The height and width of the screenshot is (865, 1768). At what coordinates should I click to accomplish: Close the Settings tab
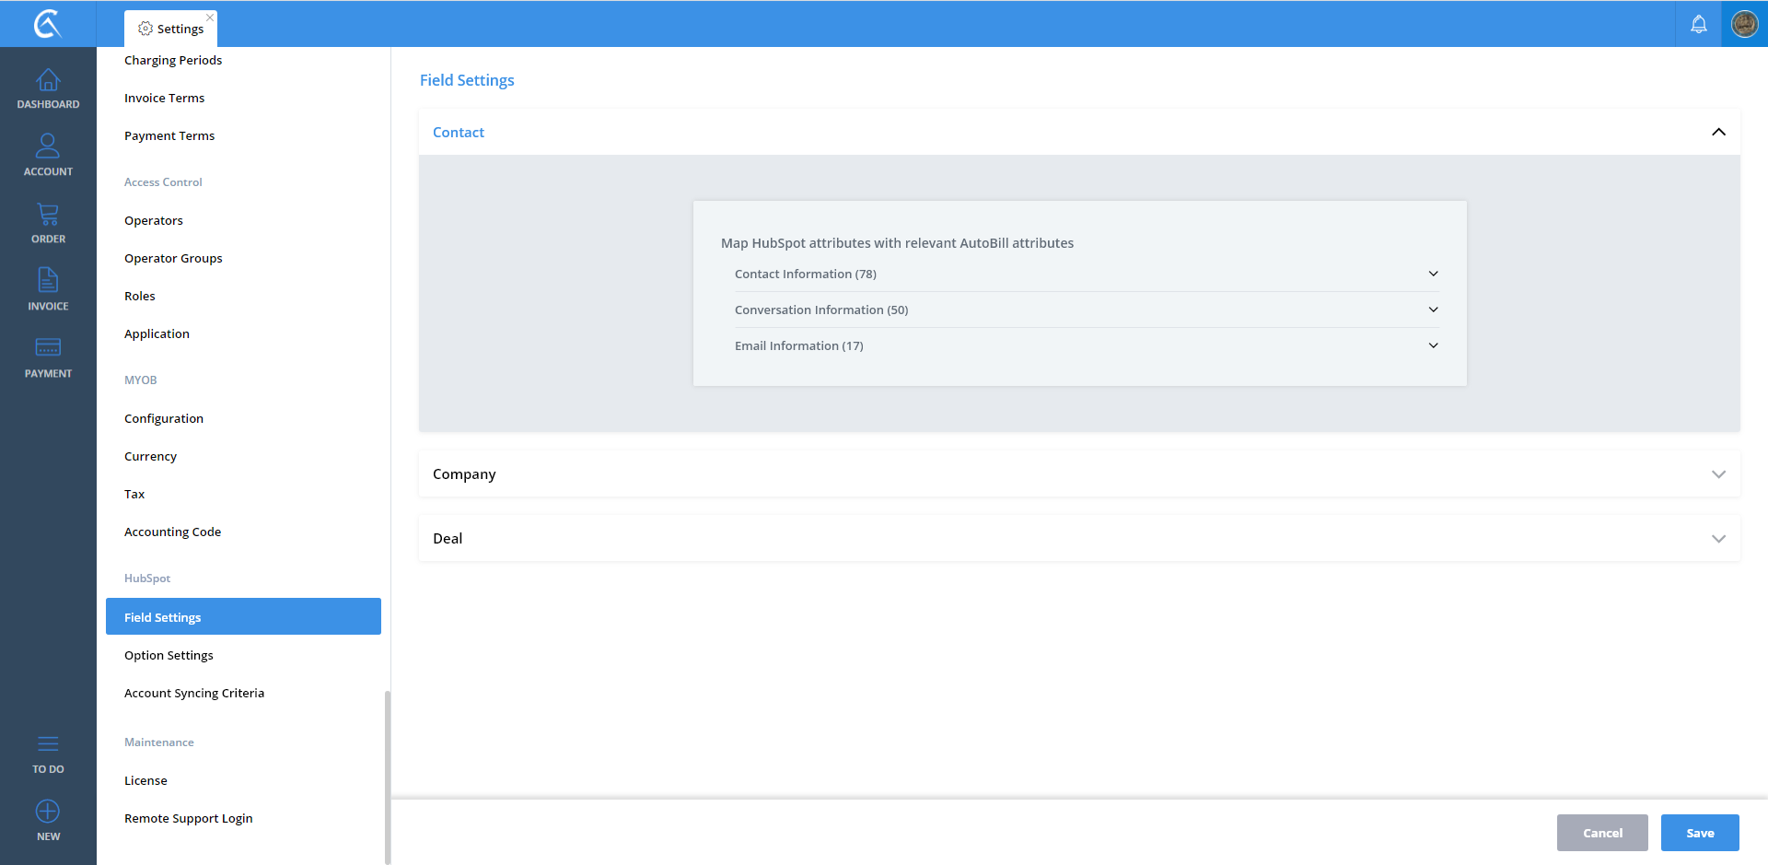(x=210, y=18)
